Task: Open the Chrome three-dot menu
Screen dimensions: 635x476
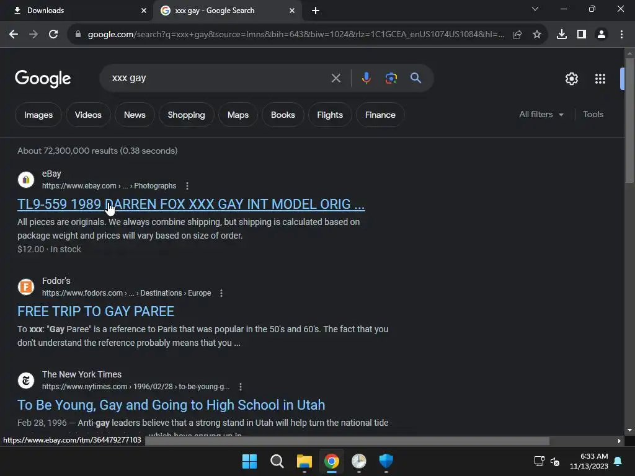Action: [x=621, y=35]
